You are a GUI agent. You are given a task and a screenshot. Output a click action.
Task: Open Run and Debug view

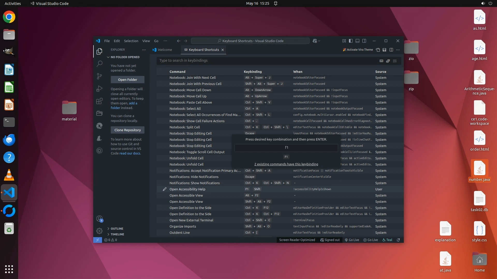pyautogui.click(x=99, y=89)
